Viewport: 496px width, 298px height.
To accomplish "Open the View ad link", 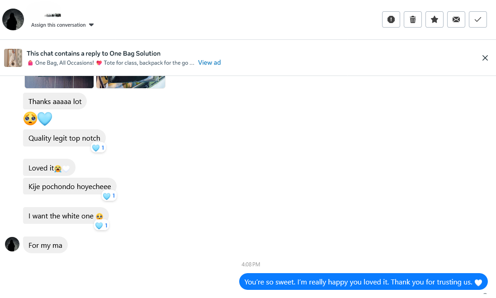I will [x=209, y=62].
